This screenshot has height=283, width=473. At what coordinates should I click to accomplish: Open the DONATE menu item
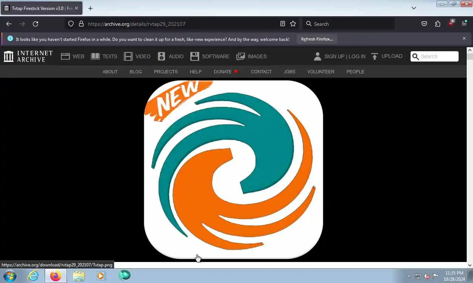[x=226, y=71]
